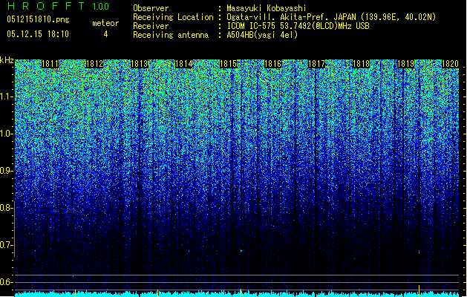This screenshot has width=467, height=297.
Task: Click the 1814 time marker
Action: pos(183,64)
